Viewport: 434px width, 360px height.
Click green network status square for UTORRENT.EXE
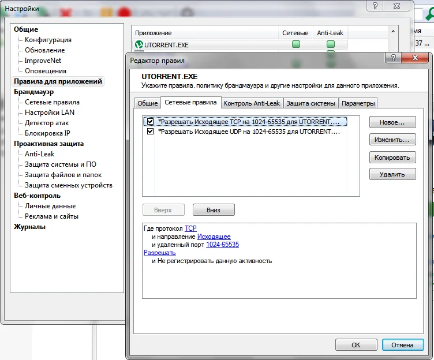(296, 44)
